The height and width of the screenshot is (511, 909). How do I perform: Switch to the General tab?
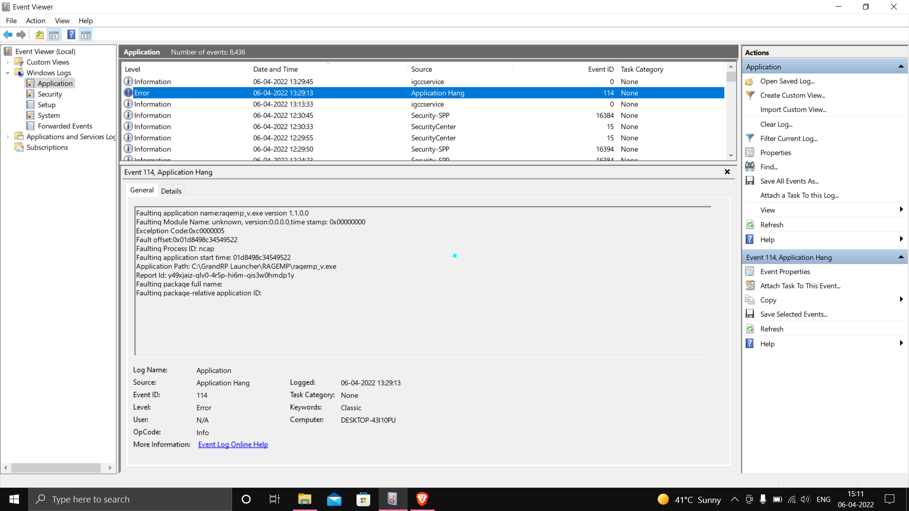142,190
